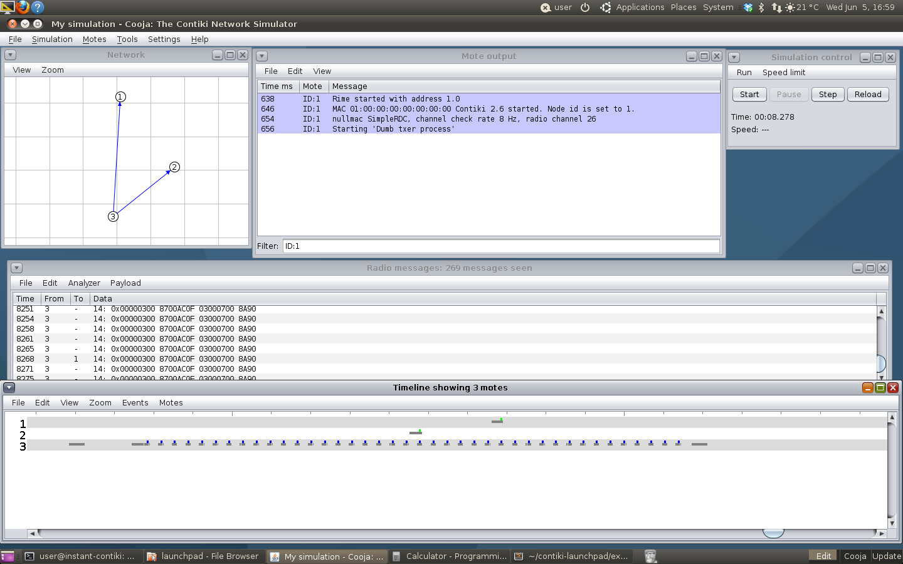Click the power/shutdown icon in top panel
Image resolution: width=903 pixels, height=564 pixels.
coord(585,8)
